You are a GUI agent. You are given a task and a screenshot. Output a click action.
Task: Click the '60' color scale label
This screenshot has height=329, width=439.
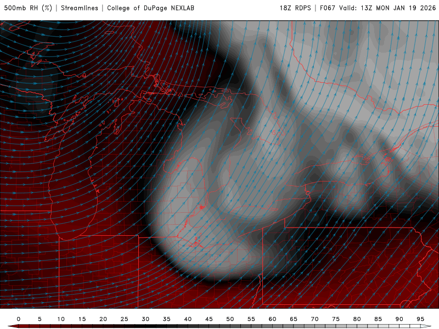point(272,319)
